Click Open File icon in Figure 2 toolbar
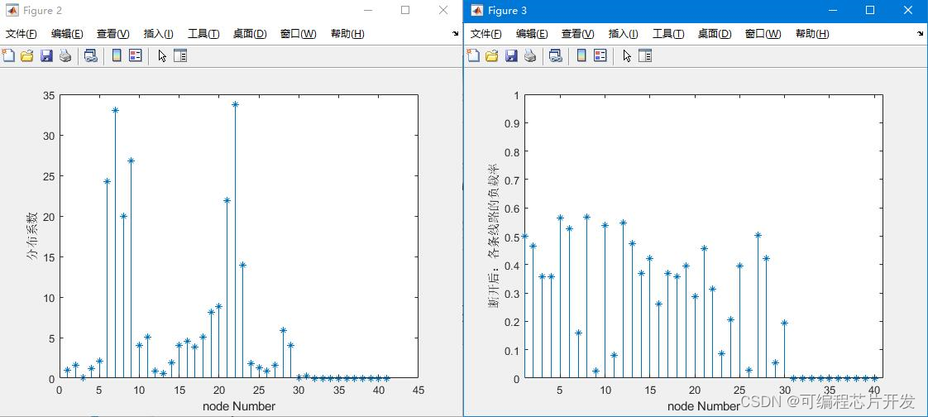This screenshot has height=417, width=928. [x=27, y=55]
